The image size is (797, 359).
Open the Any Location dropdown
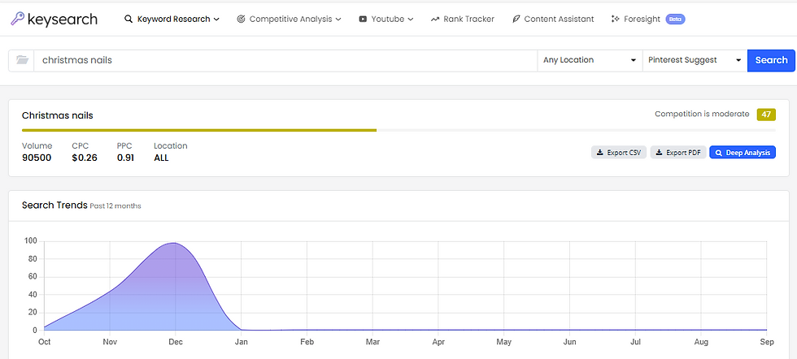pos(590,60)
